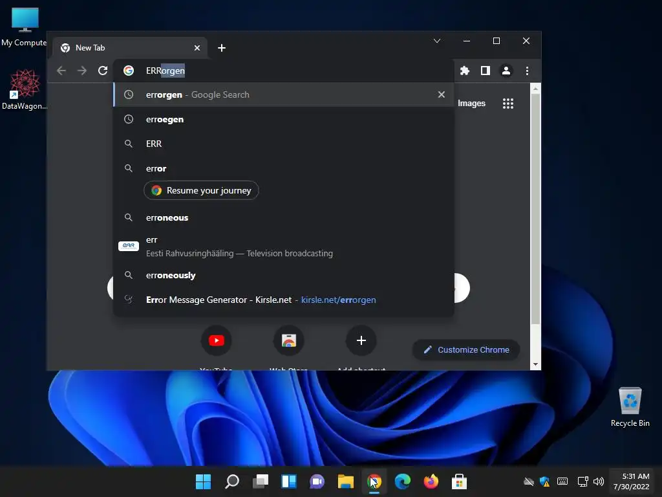Remove the errorgen suggestion with its X

441,94
